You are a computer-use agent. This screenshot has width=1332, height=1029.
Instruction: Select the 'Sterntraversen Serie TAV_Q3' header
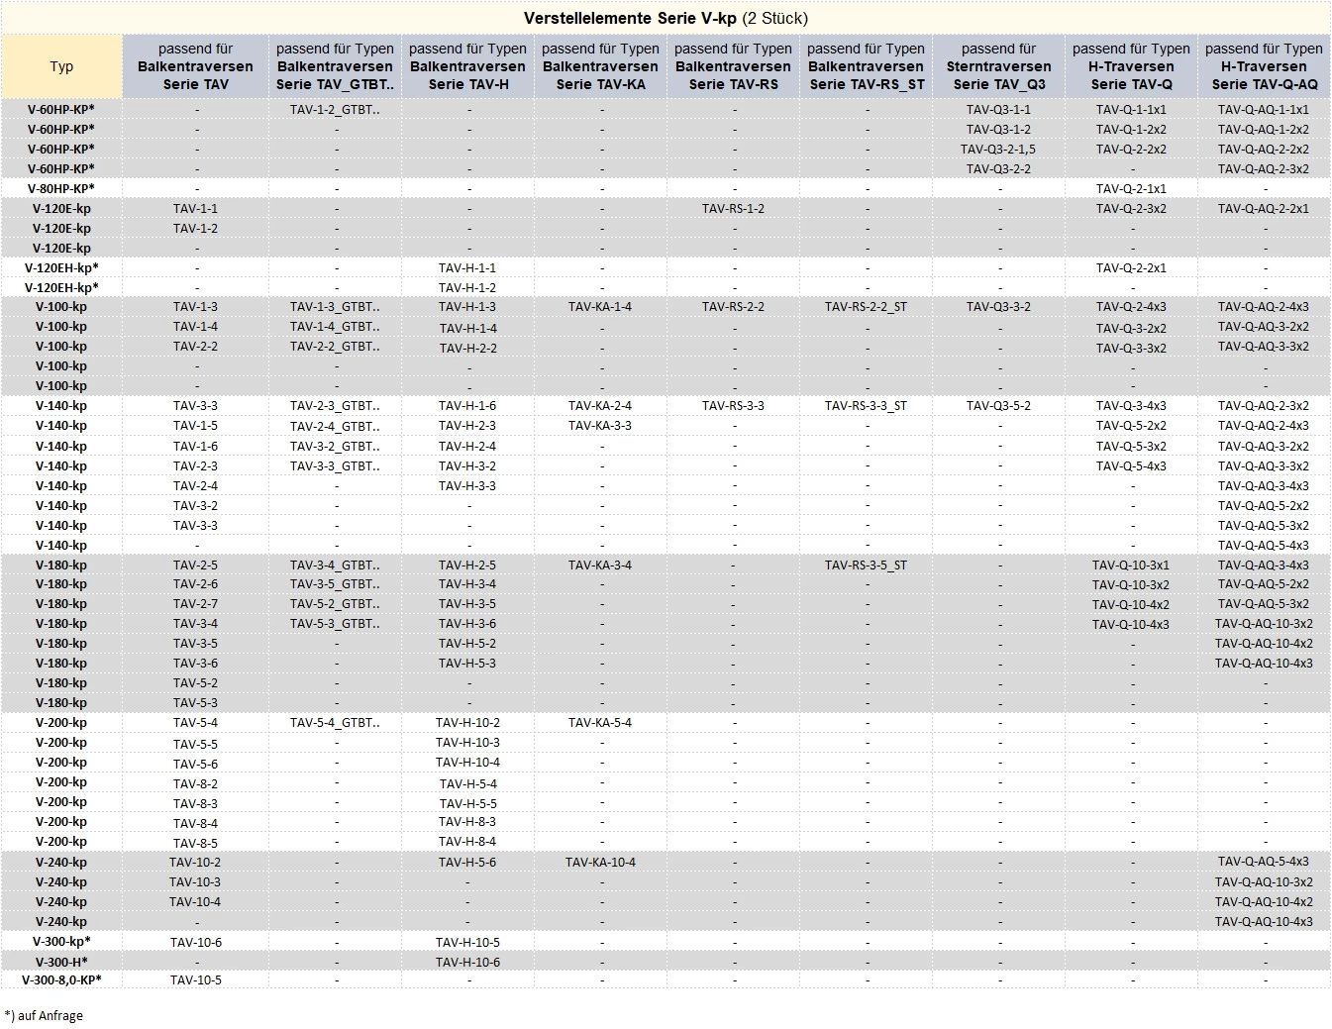click(998, 66)
